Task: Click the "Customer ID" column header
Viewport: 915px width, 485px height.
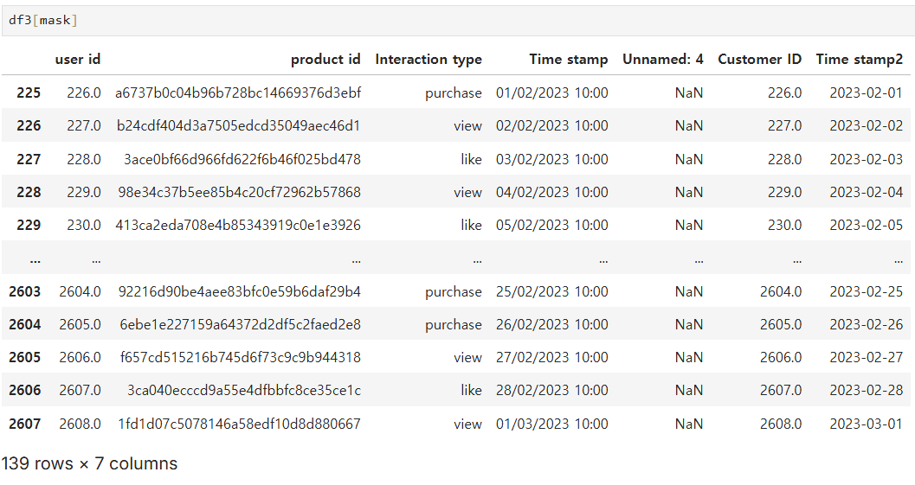Action: (760, 59)
